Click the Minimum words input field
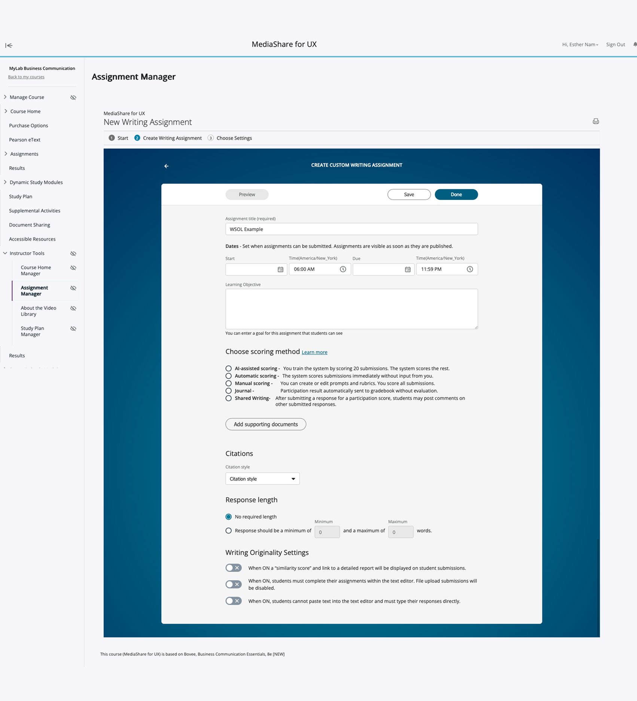 (327, 532)
